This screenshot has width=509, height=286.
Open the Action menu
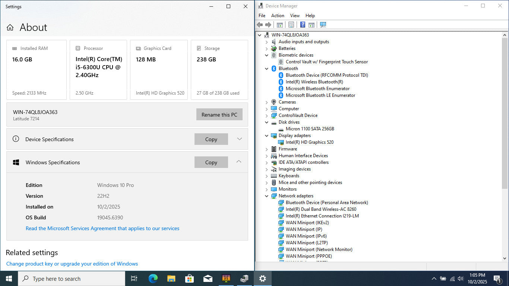point(278,16)
